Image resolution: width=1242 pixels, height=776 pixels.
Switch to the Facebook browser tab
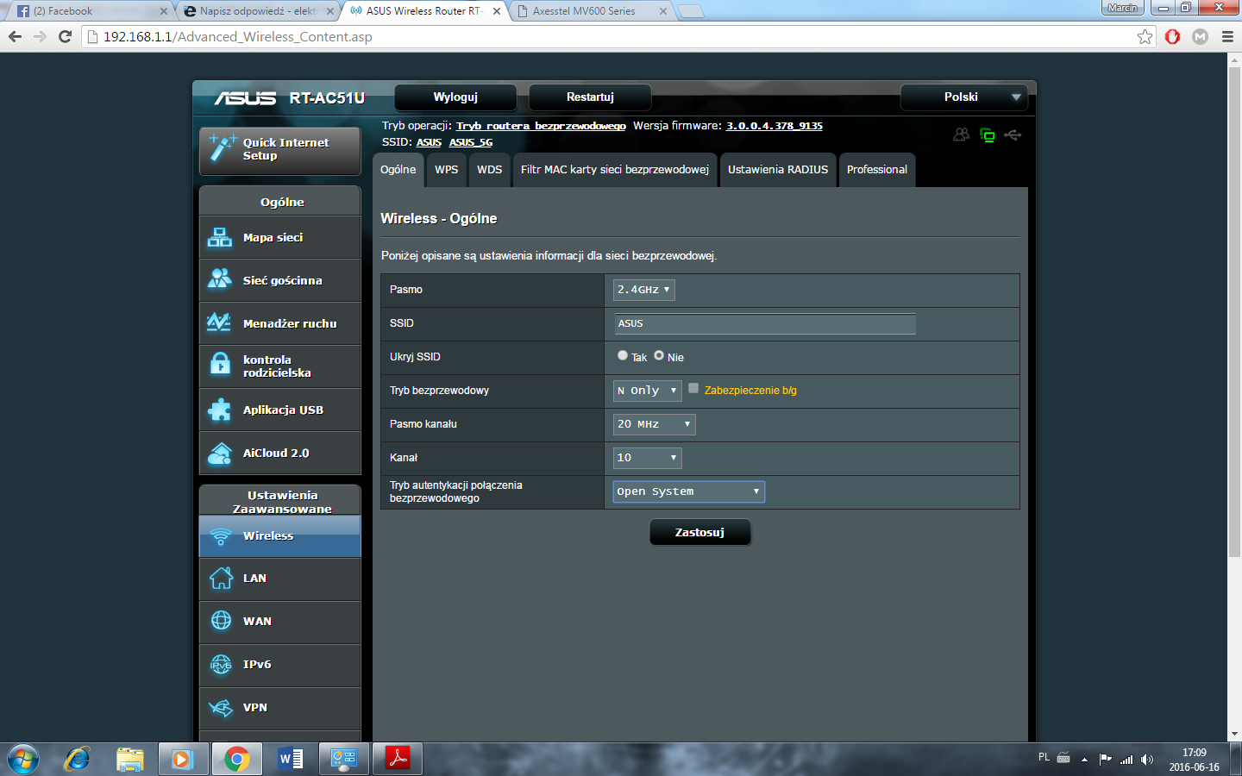click(x=91, y=11)
